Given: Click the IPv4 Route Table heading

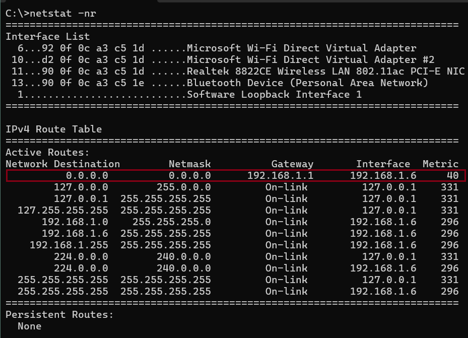Looking at the screenshot, I should point(53,129).
